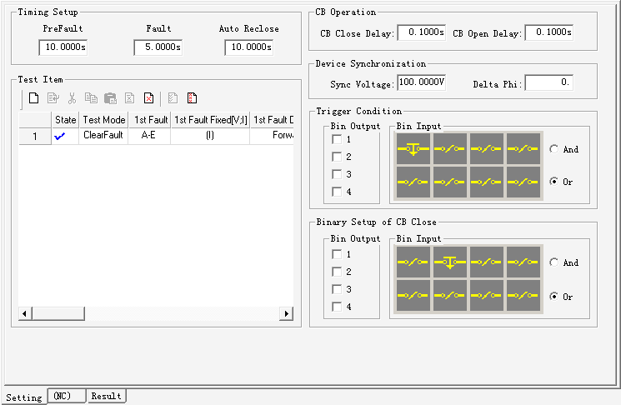Select the Or radio in Trigger Condition
The width and height of the screenshot is (621, 405).
(x=554, y=182)
